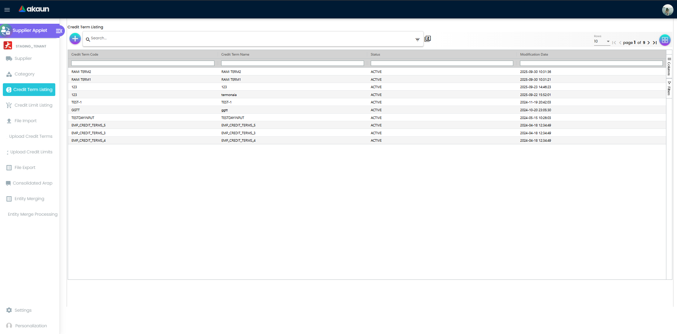Collapse the Supplier Applet sidebar
Viewport: 677px width, 334px height.
(59, 31)
